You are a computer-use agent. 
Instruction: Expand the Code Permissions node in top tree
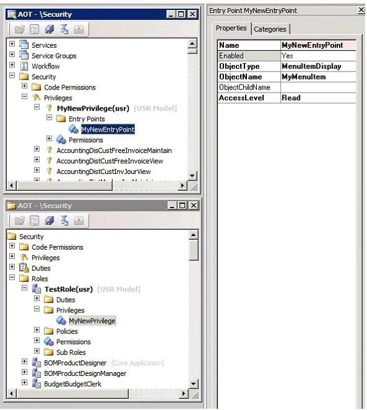coord(24,86)
